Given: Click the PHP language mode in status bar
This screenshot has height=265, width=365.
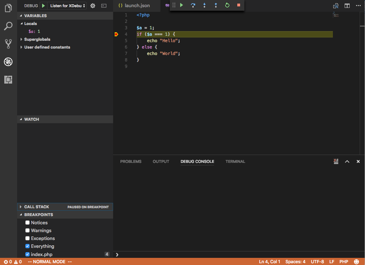Looking at the screenshot, I should click(x=344, y=261).
